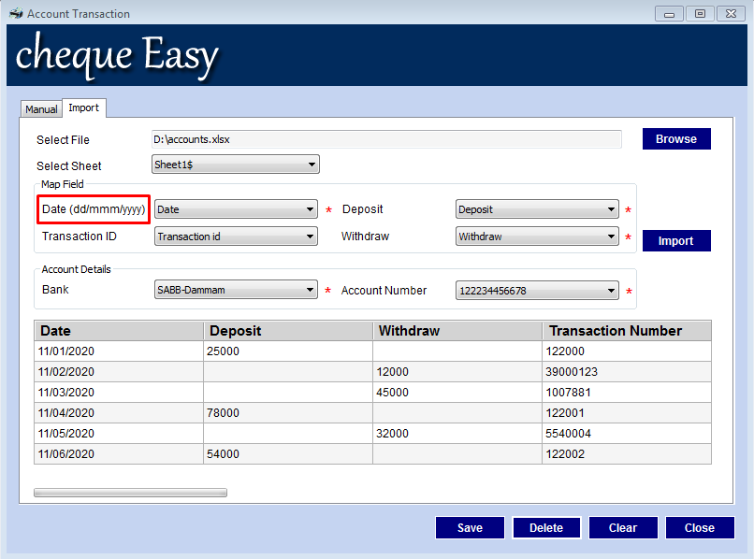
Task: Click the Close button at bottom right
Action: click(699, 527)
